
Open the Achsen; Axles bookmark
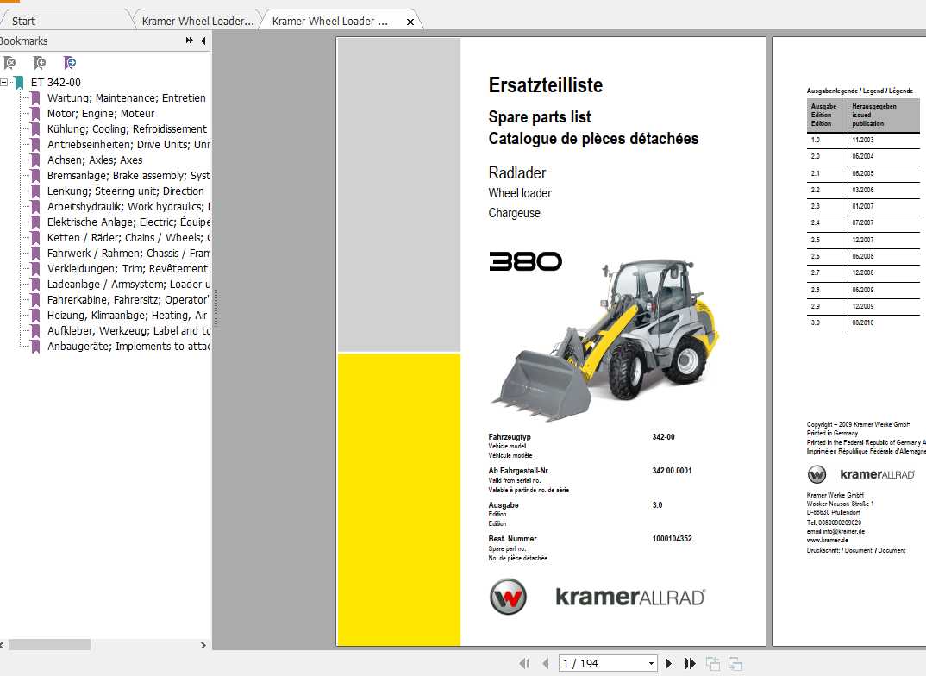[95, 160]
